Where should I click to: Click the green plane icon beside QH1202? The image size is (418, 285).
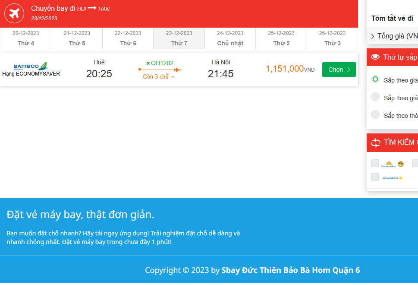click(x=148, y=63)
